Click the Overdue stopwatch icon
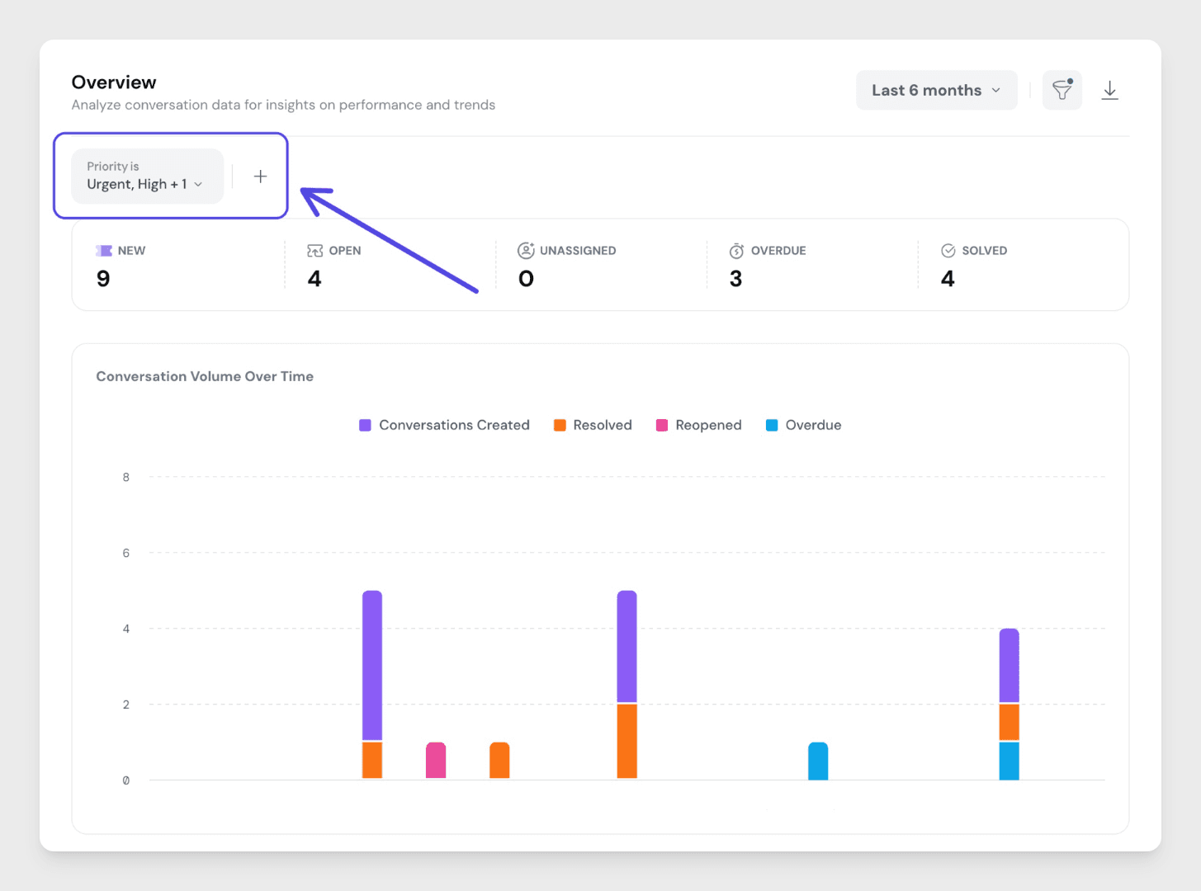This screenshot has width=1201, height=891. 736,251
